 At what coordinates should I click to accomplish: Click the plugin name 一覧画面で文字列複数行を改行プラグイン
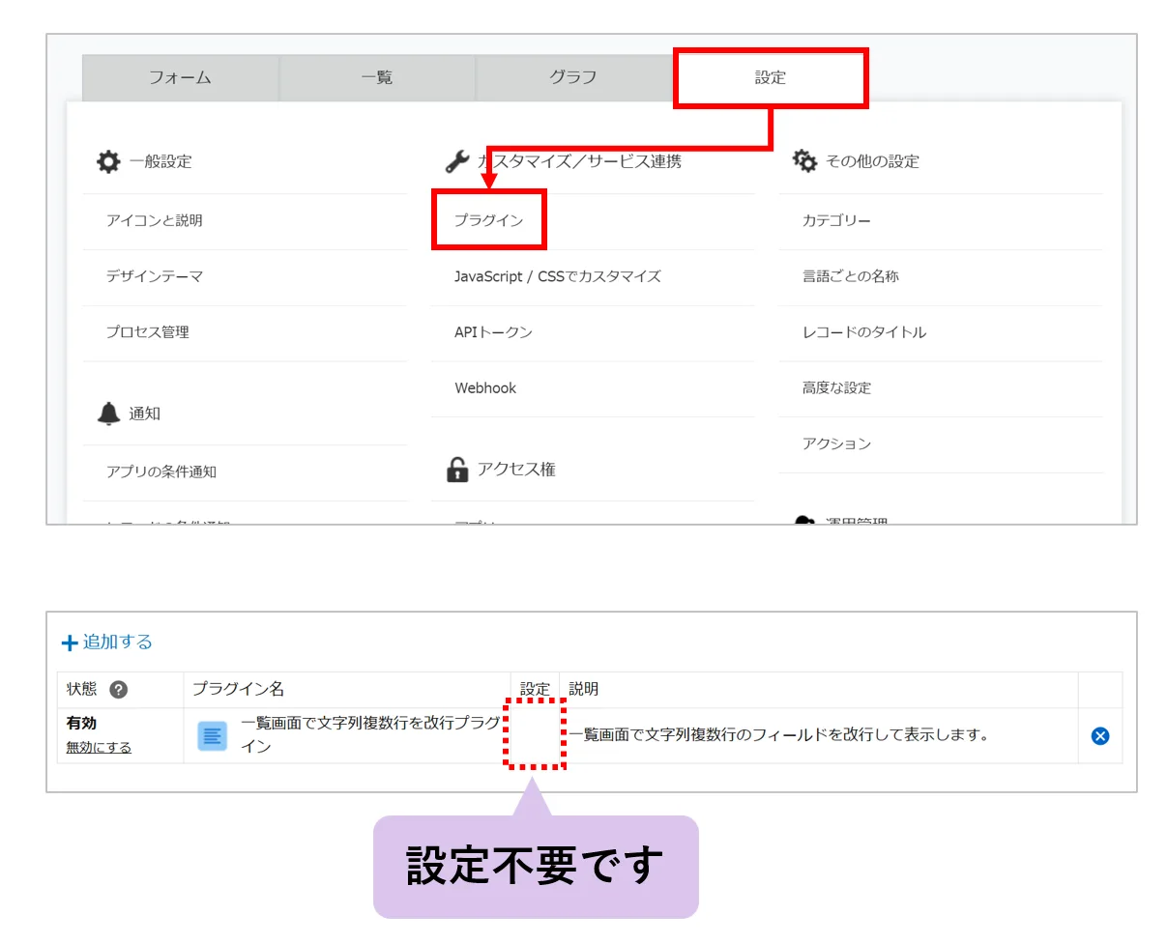point(369,735)
